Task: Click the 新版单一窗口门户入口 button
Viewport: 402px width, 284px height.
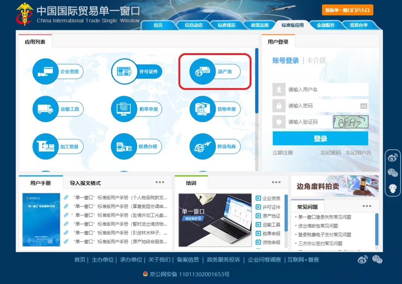Action: click(x=347, y=10)
